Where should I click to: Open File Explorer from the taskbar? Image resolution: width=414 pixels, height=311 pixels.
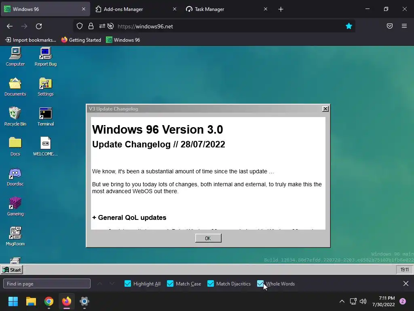(31, 301)
